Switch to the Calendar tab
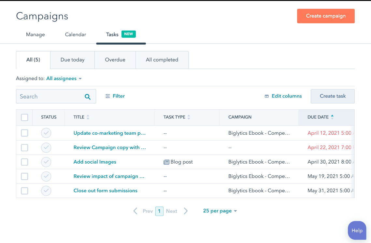 pyautogui.click(x=75, y=34)
